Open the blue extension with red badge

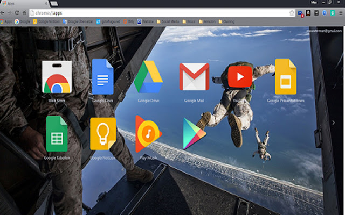tap(301, 13)
